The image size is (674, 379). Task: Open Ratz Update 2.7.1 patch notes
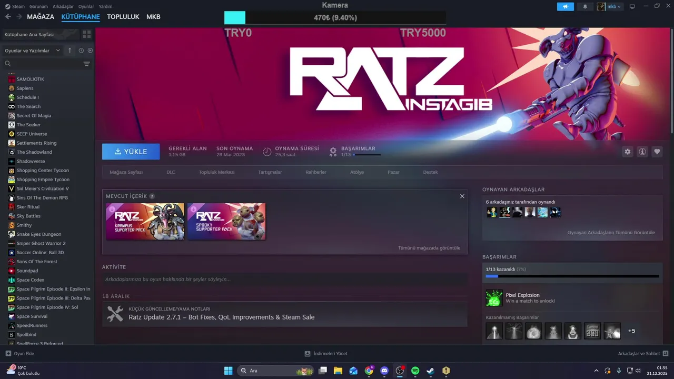285,314
